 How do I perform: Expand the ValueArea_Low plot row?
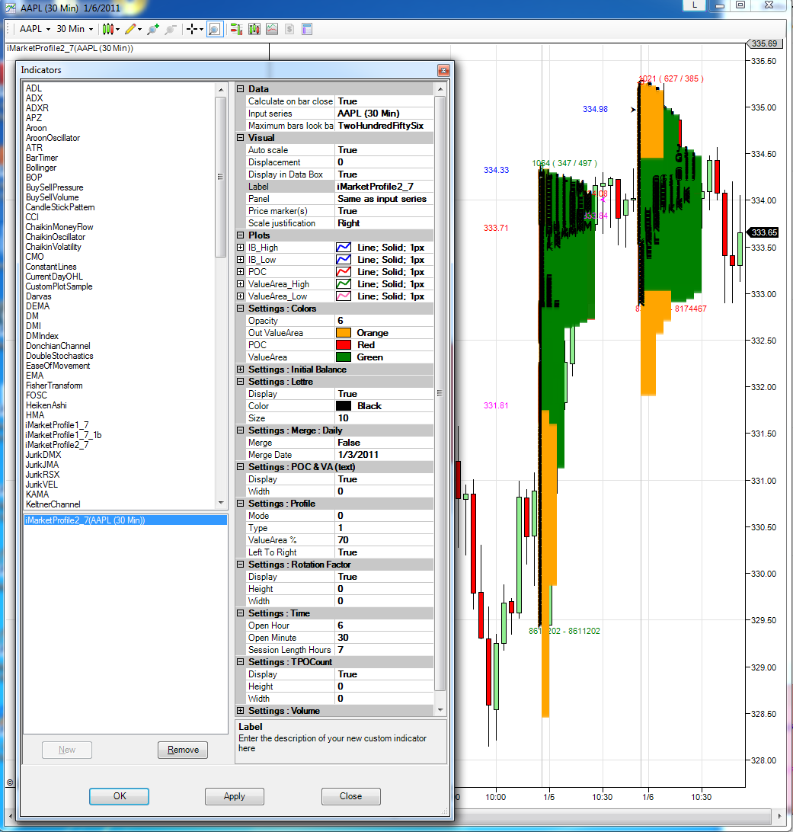pos(240,296)
